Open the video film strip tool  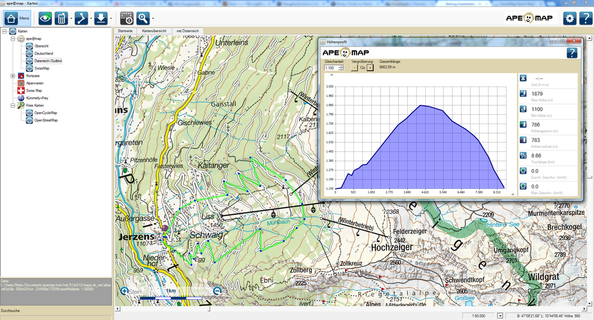coord(127,19)
